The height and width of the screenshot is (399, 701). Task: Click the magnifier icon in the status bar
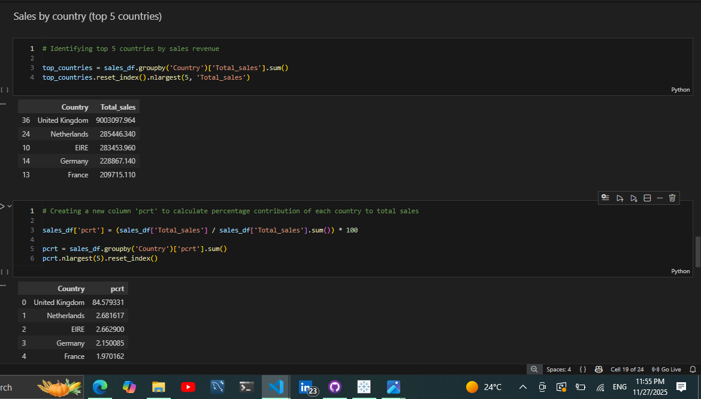pyautogui.click(x=534, y=369)
